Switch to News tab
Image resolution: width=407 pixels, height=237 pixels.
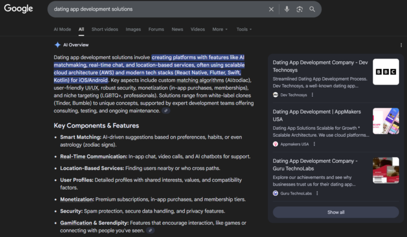pyautogui.click(x=177, y=29)
